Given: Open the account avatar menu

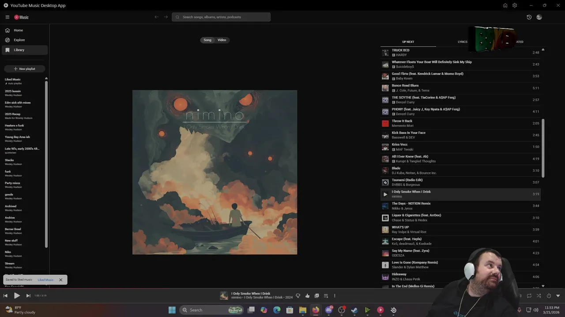Looking at the screenshot, I should [x=539, y=17].
